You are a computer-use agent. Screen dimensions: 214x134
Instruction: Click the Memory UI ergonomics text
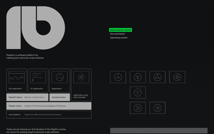(x=35, y=97)
